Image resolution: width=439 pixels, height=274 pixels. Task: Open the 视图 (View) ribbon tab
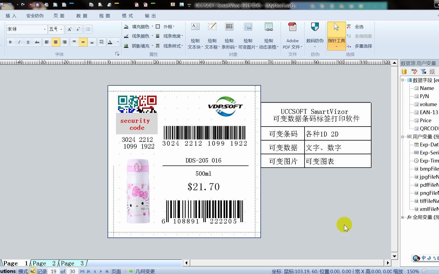click(105, 16)
